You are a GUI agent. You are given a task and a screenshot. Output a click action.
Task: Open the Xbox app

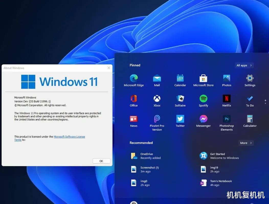point(157,101)
